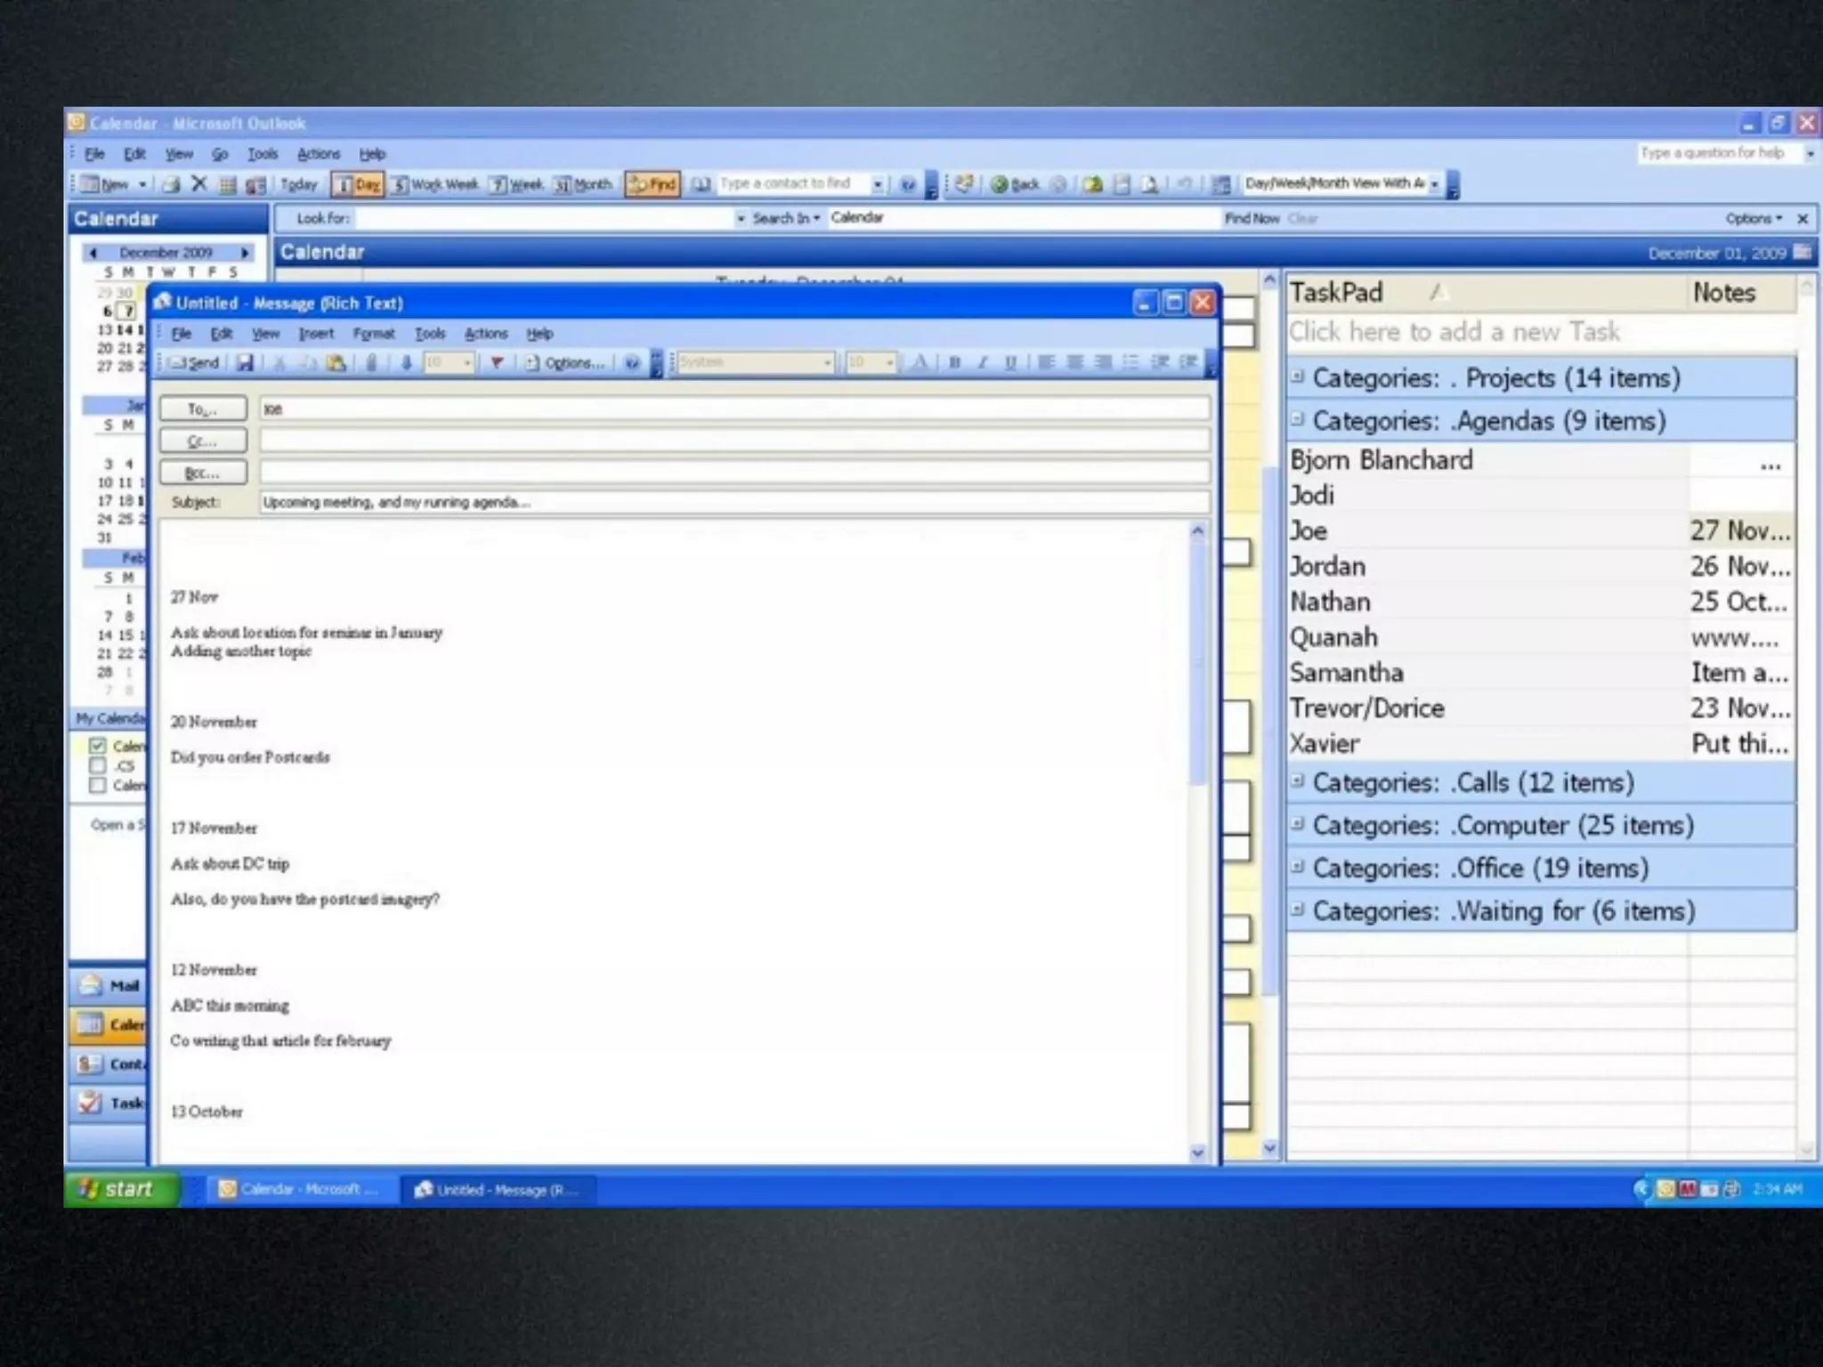
Task: Click the Paste clipboard icon in message toolbar
Action: (x=336, y=362)
